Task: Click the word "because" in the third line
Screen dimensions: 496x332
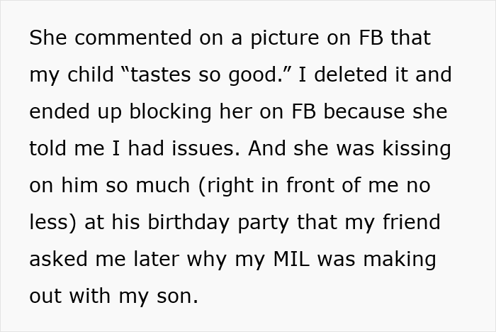Action: (363, 111)
